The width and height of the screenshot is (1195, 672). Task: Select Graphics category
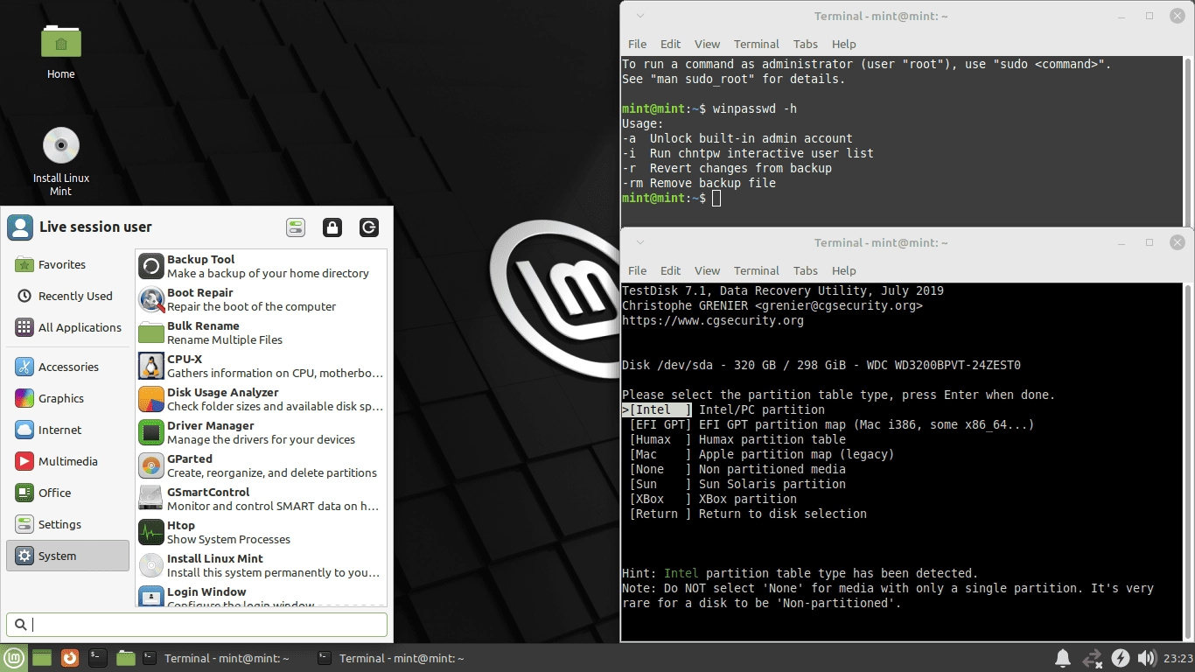(x=68, y=398)
